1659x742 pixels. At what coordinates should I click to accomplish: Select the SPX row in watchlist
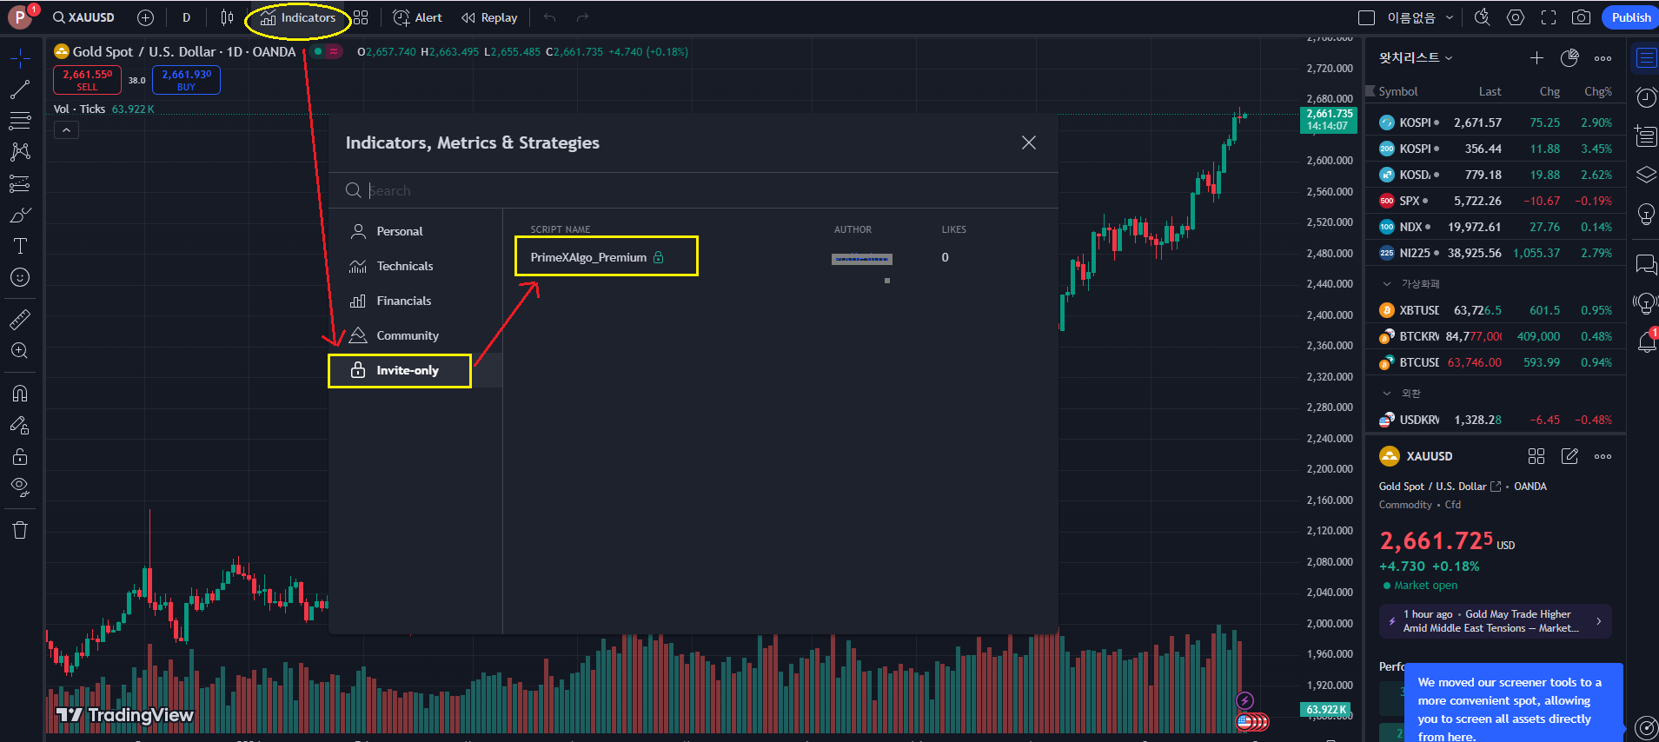(1496, 201)
